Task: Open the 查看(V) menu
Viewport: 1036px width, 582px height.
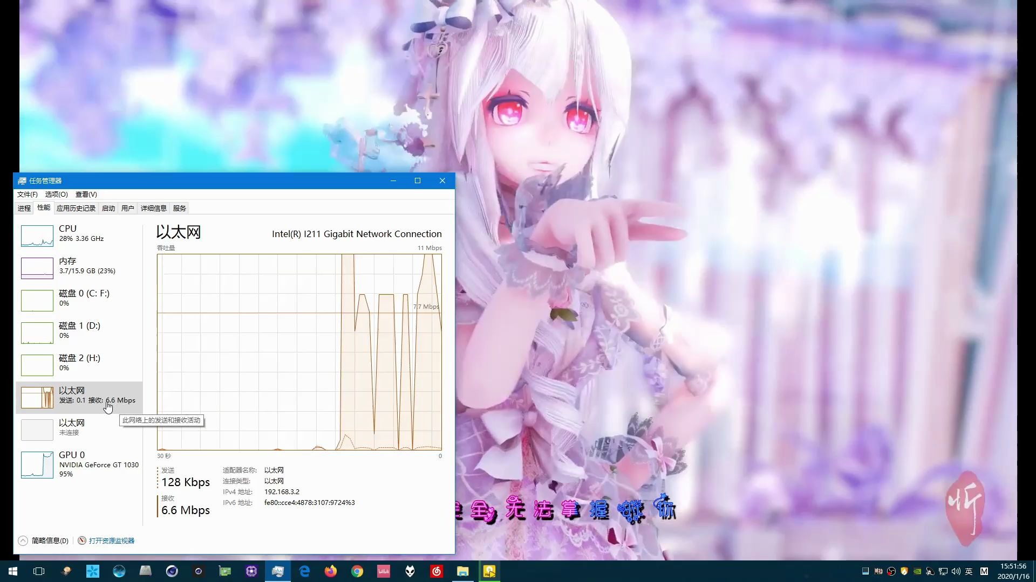Action: pos(86,195)
